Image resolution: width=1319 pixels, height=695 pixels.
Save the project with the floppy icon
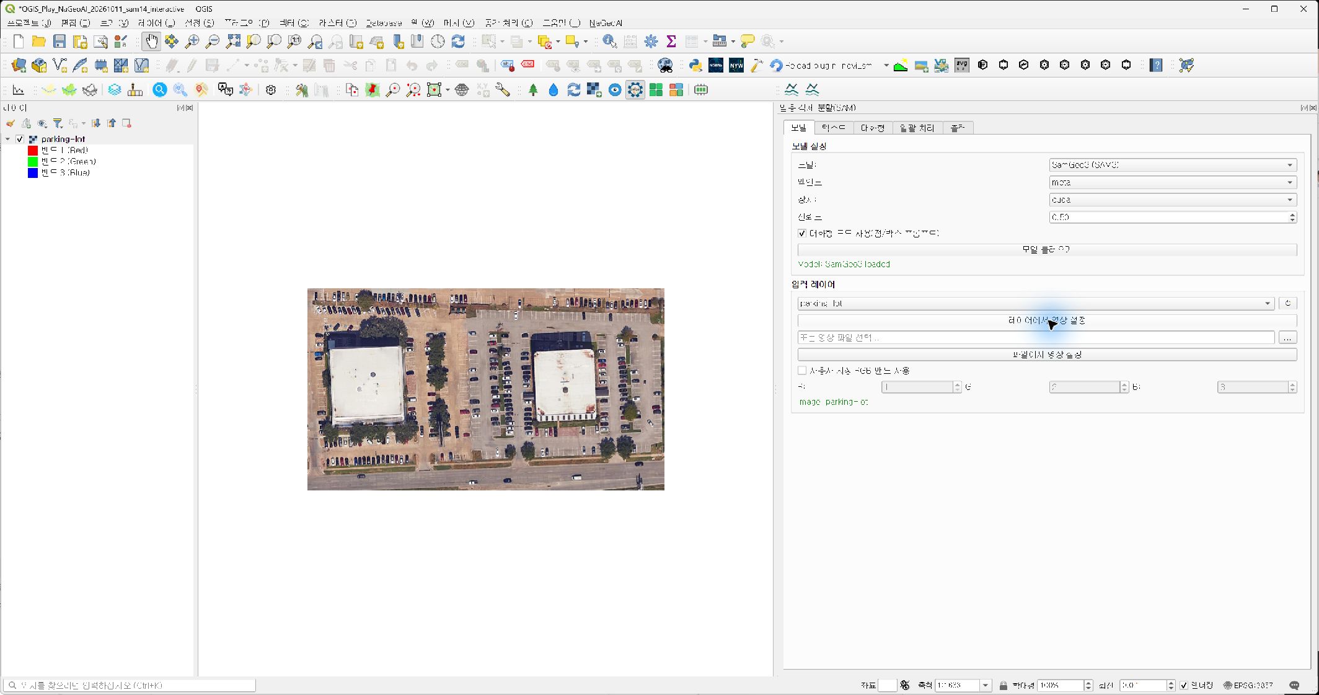[x=60, y=42]
